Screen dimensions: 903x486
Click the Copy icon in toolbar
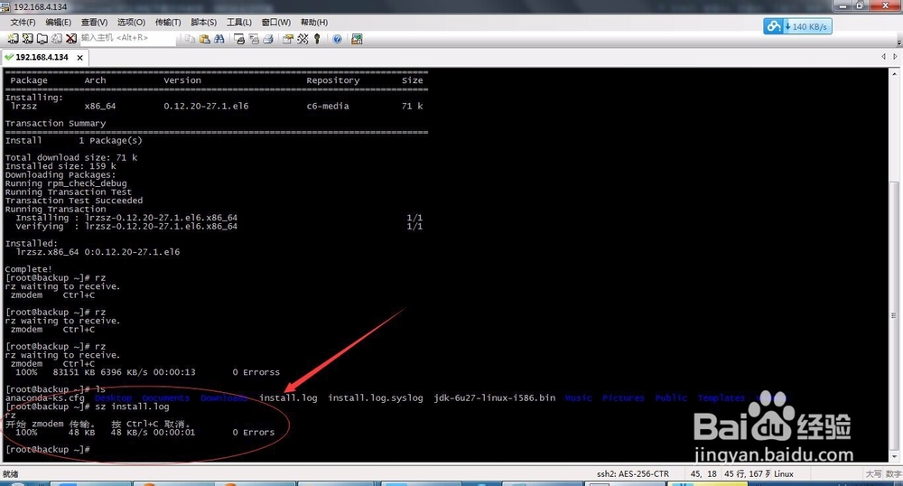tap(190, 39)
